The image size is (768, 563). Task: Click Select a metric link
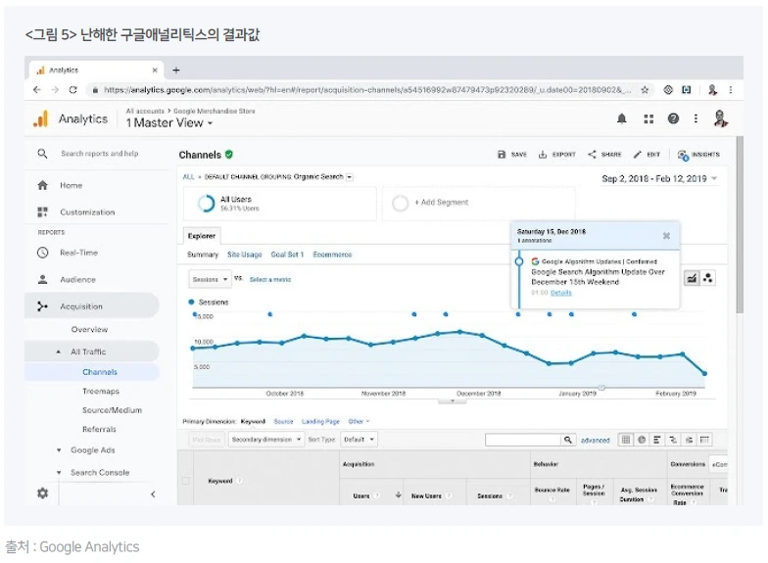point(270,280)
